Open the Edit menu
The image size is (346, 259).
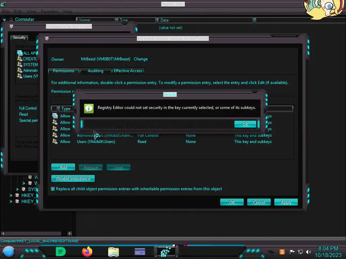pyautogui.click(x=18, y=11)
